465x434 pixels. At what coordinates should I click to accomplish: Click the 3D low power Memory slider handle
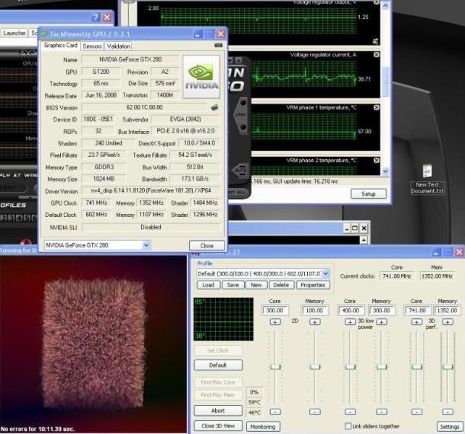(x=382, y=367)
